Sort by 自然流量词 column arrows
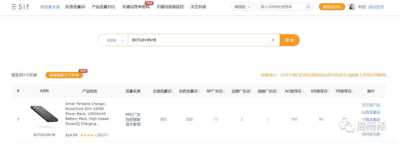This screenshot has height=144, width=399. (x=199, y=91)
